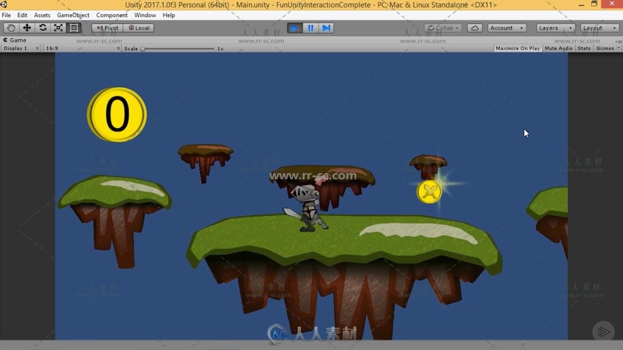The image size is (623, 350).
Task: Open the Layers dropdown
Action: [556, 28]
